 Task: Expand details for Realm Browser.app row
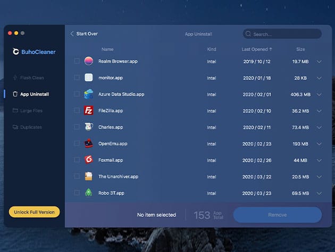point(319,61)
